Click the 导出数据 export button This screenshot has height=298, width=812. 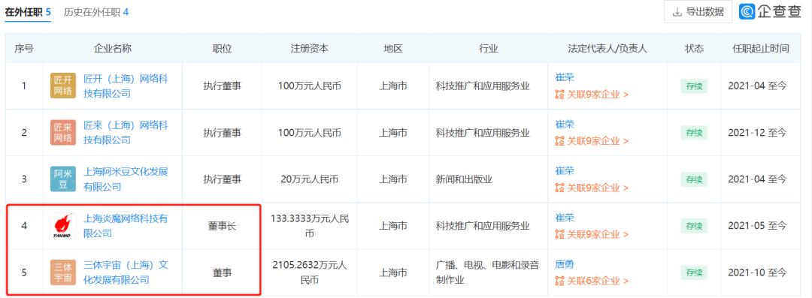(698, 12)
